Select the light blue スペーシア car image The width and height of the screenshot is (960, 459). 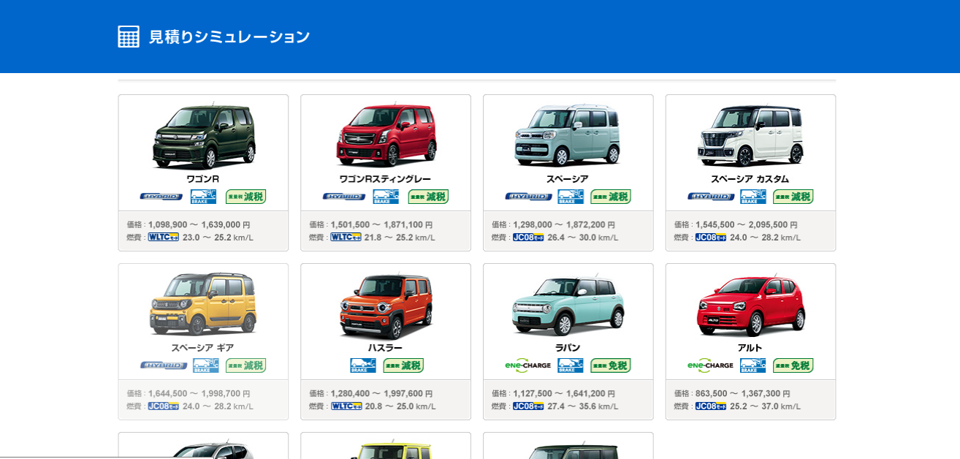[x=568, y=135]
